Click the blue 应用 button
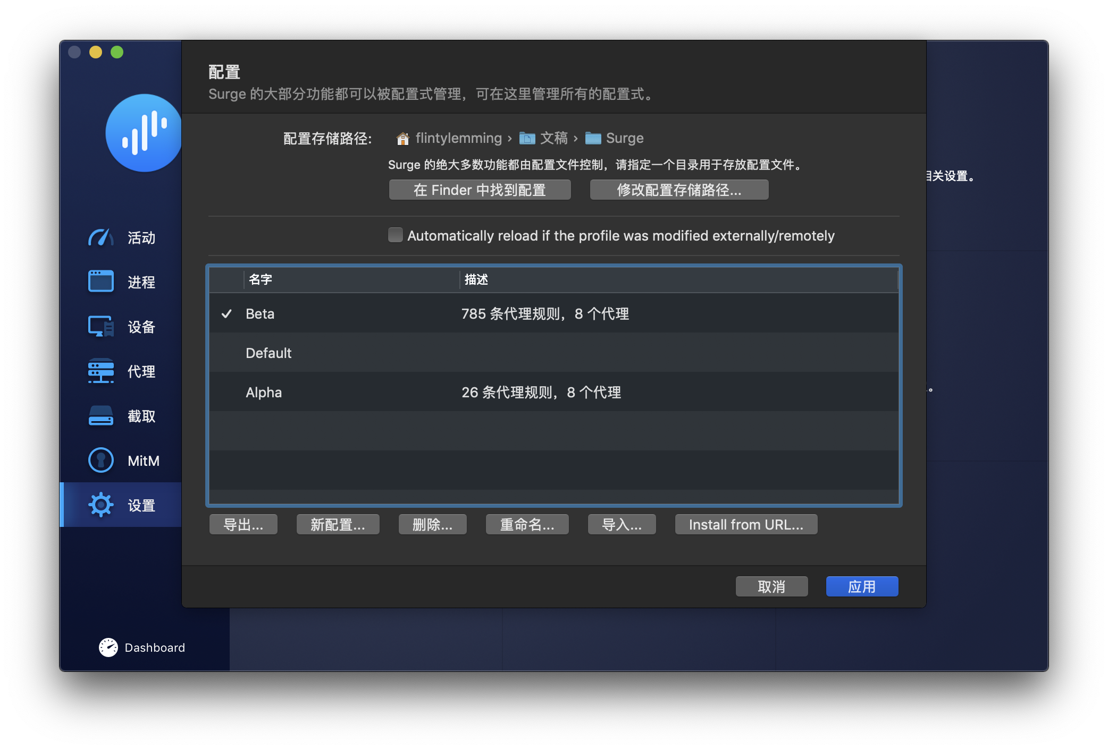 (861, 586)
